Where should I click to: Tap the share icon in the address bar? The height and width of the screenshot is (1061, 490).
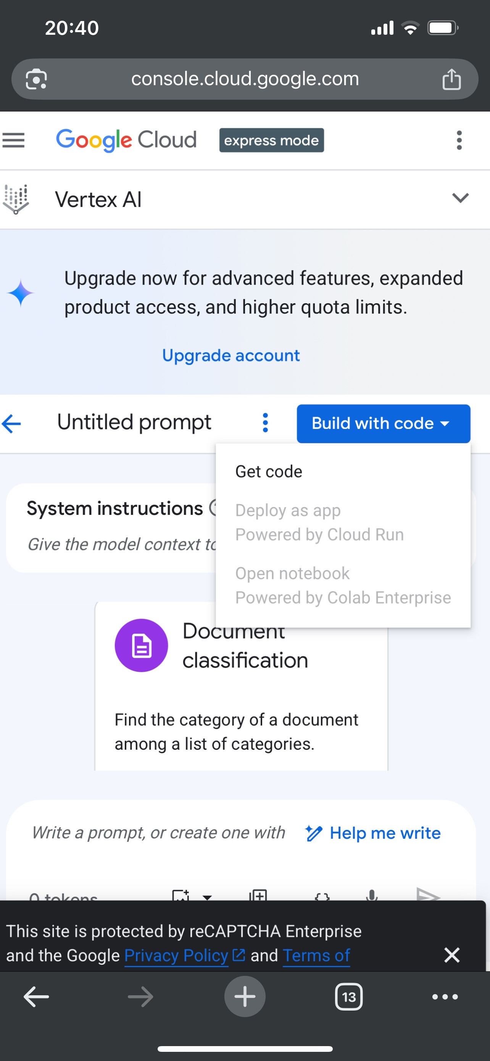[451, 79]
